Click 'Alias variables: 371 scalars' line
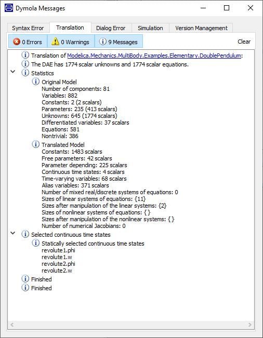Screen dimensions: 263x338 (x=75, y=185)
